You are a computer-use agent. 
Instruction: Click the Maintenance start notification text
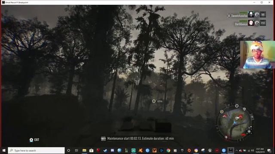[141, 139]
